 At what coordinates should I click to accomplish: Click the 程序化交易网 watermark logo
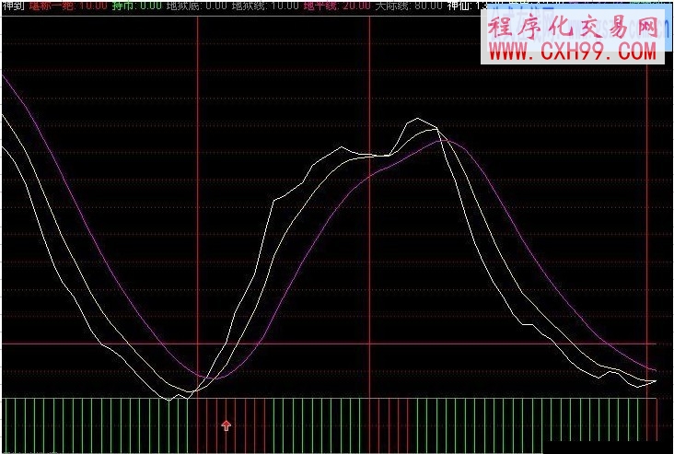[573, 29]
